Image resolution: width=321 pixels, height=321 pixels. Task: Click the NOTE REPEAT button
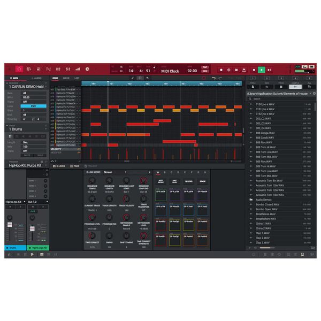[x=160, y=181]
